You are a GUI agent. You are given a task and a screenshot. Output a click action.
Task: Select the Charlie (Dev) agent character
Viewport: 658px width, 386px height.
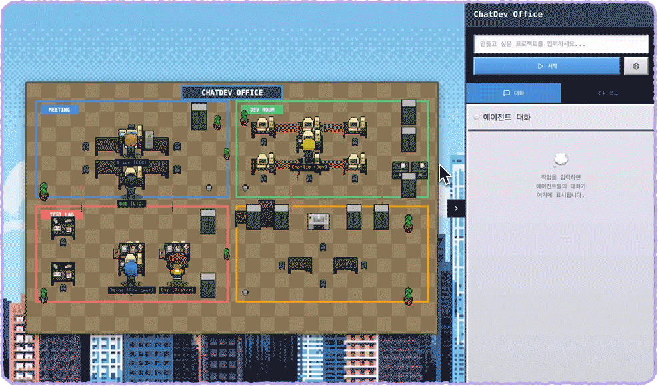309,149
